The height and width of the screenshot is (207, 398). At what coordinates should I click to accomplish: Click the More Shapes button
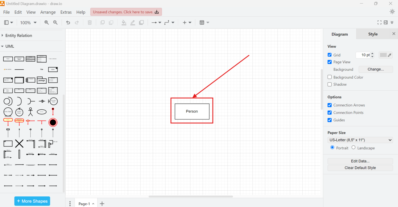point(32,201)
